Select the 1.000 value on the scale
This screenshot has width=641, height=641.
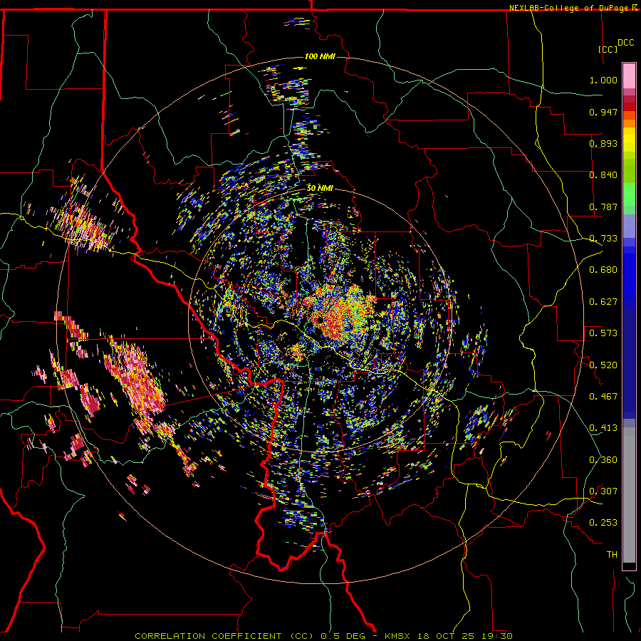(x=603, y=80)
